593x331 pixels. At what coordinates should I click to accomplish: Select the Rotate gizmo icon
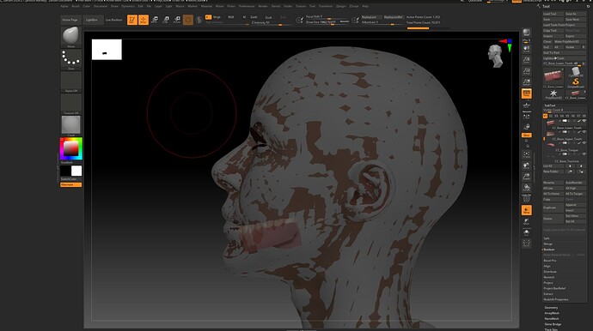(x=177, y=20)
